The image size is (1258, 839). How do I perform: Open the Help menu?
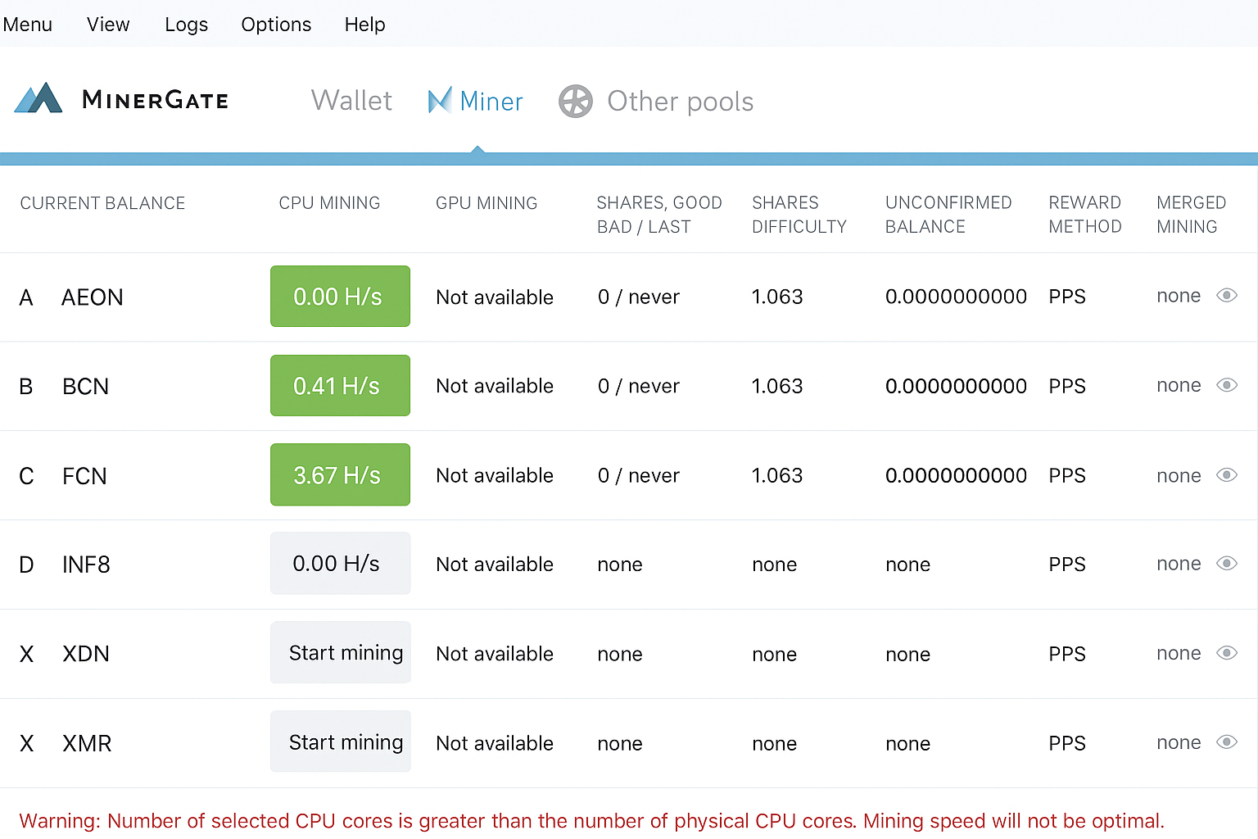364,25
